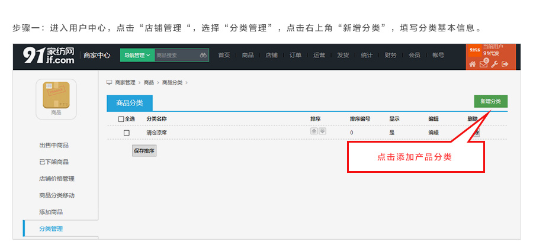
Task: Click the home icon in user panel
Action: [x=472, y=64]
